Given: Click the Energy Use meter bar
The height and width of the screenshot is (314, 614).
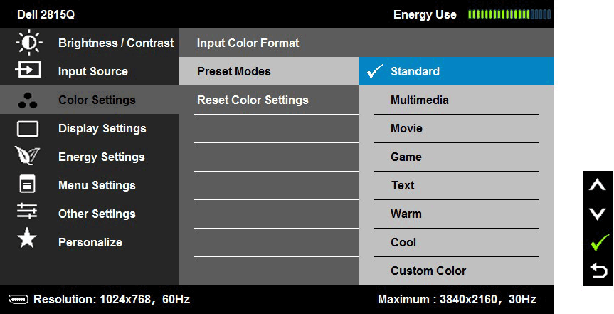Looking at the screenshot, I should (x=509, y=14).
